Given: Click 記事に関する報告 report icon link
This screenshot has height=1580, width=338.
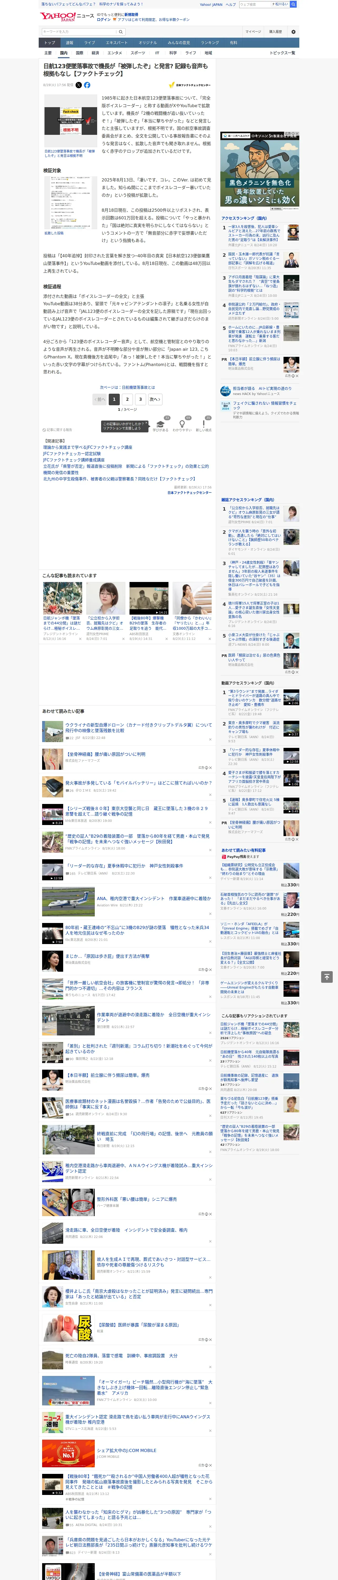Looking at the screenshot, I should 57,430.
